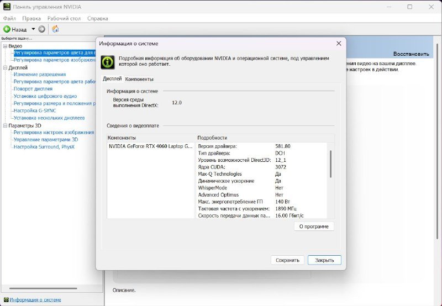Open the Back button history dropdown arrow
Screen dimensions: 442x306
coord(33,29)
